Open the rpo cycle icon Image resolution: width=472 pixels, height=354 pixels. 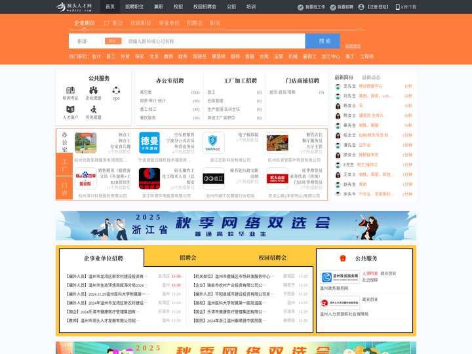point(116,90)
